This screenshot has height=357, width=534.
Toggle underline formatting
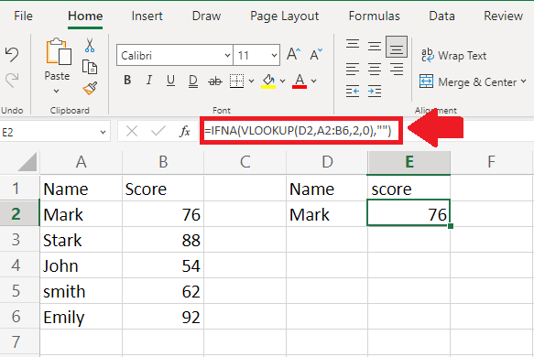(170, 81)
